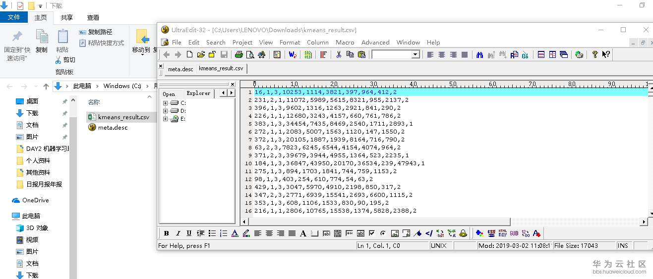653x279 pixels.
Task: Select the Open tab in side panel
Action: pyautogui.click(x=169, y=93)
